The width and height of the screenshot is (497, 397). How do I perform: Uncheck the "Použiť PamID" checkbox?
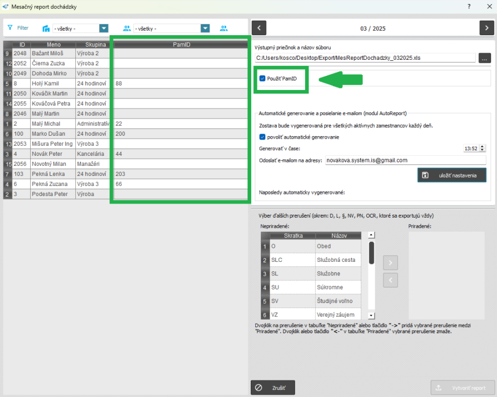click(x=262, y=78)
